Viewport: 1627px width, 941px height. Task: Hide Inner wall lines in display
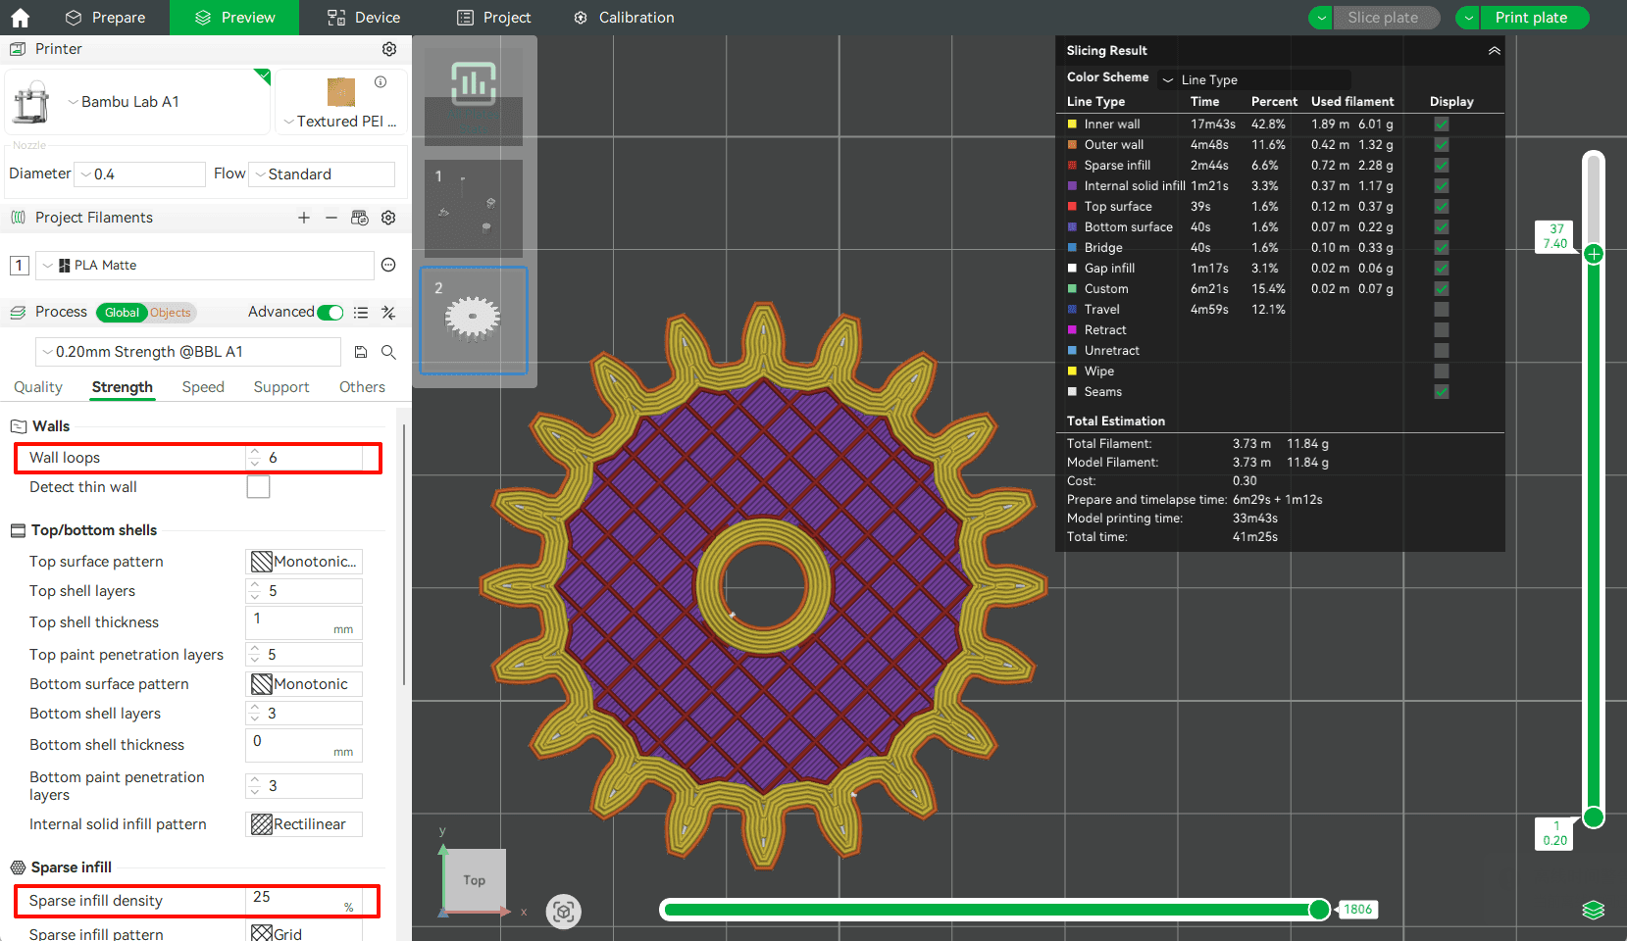[x=1441, y=124]
